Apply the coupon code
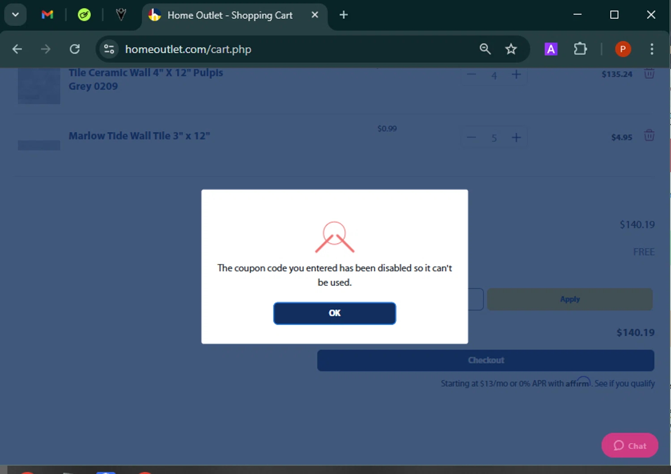The height and width of the screenshot is (474, 671). 569,299
